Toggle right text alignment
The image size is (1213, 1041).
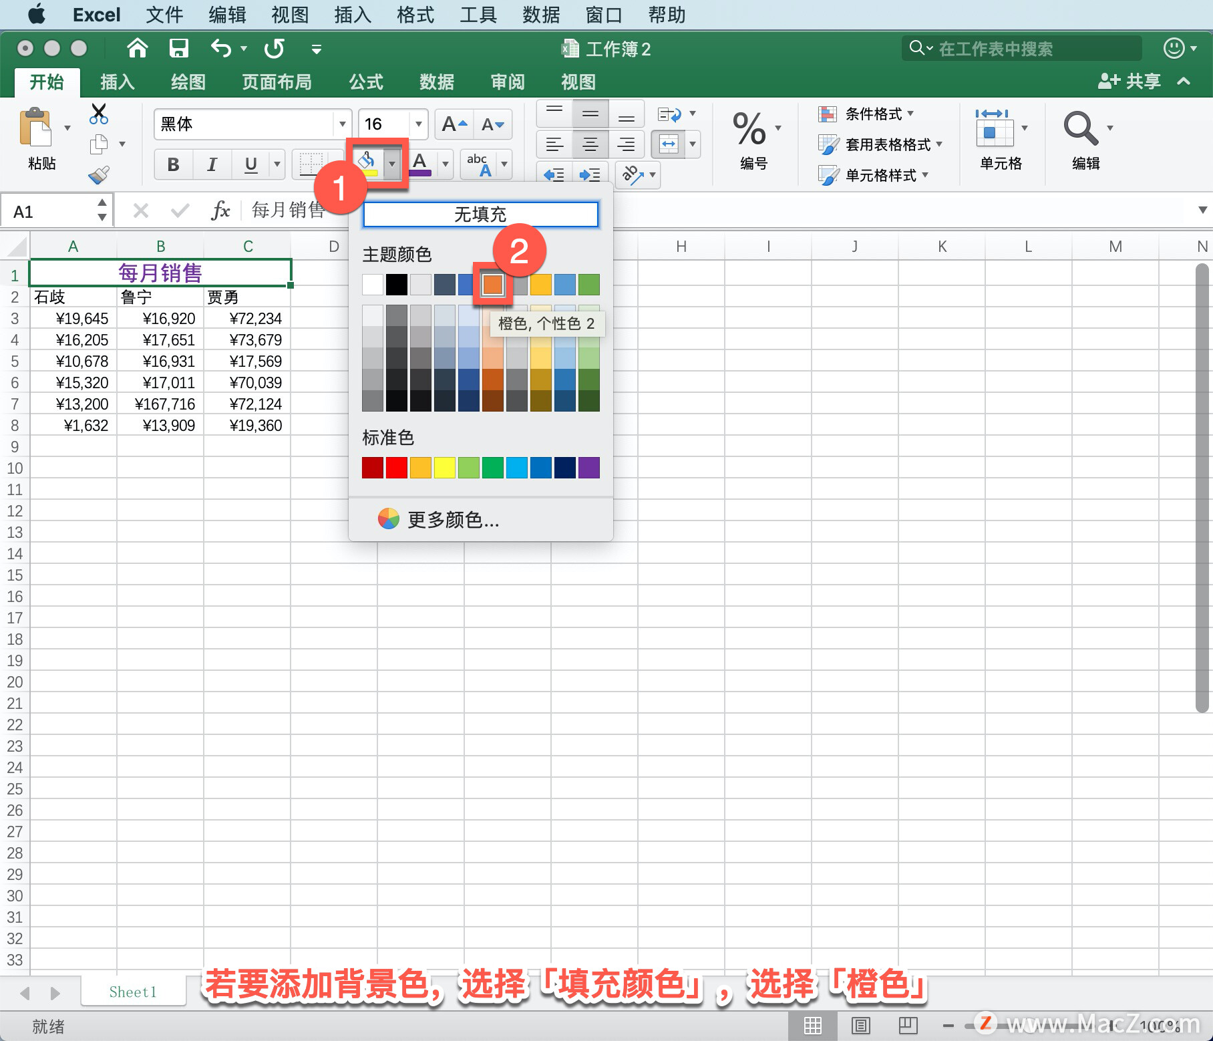pyautogui.click(x=627, y=144)
